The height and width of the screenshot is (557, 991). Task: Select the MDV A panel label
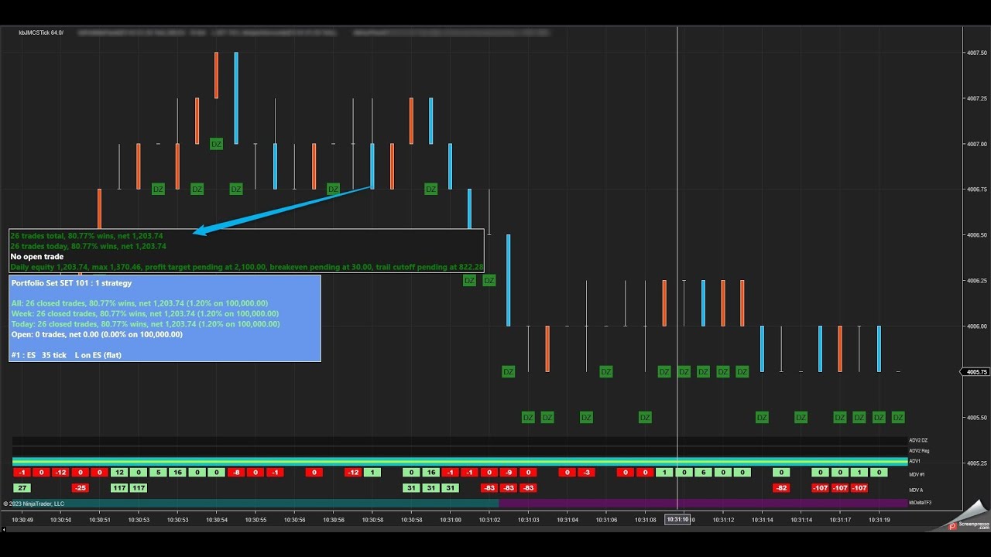916,490
